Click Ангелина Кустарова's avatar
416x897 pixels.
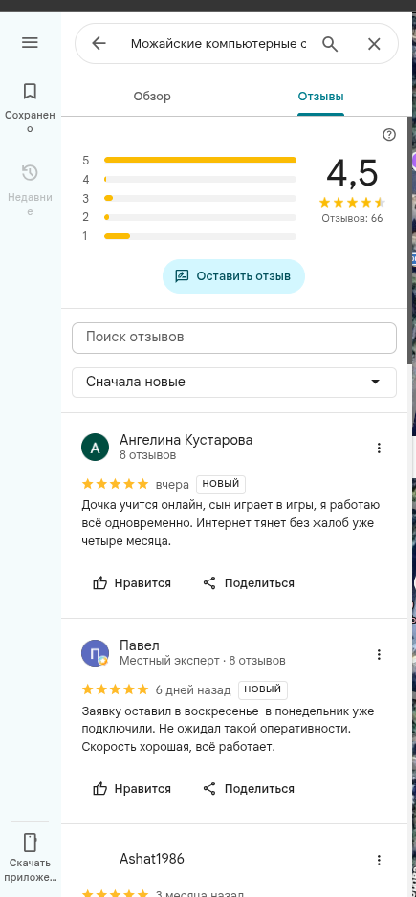(x=95, y=448)
